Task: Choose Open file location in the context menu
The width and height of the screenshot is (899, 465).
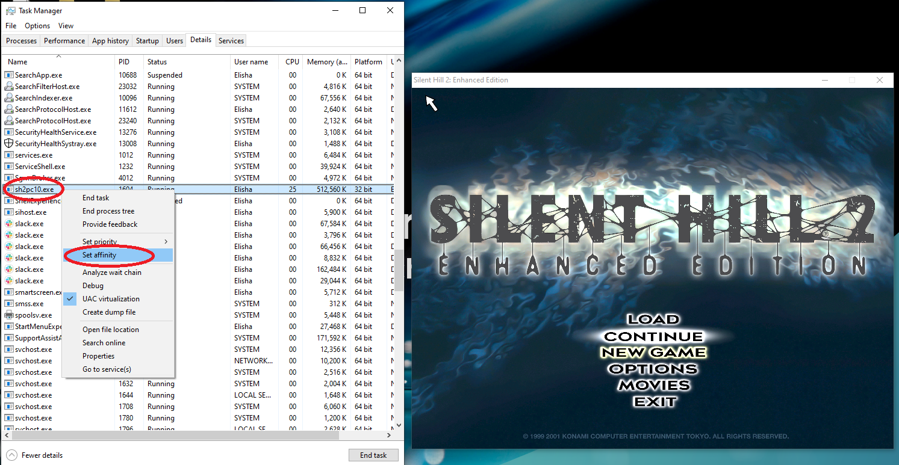Action: [118, 330]
